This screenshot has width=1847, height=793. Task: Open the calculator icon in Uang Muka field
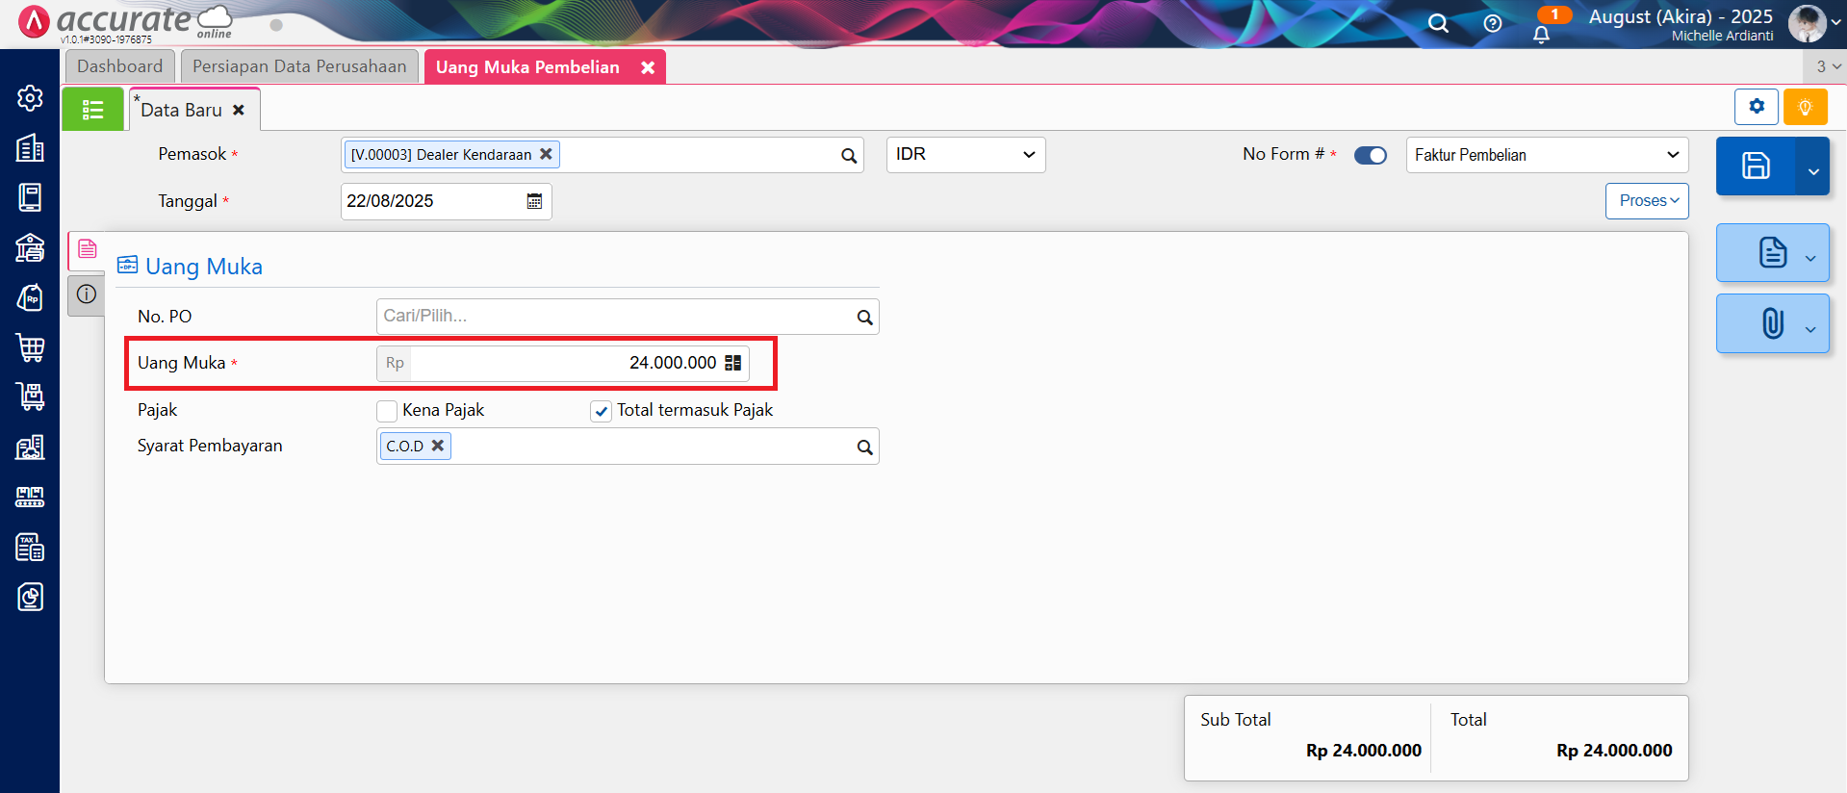point(732,363)
